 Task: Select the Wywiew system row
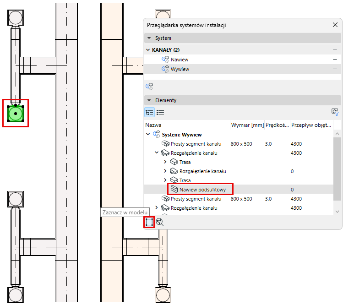[243, 69]
